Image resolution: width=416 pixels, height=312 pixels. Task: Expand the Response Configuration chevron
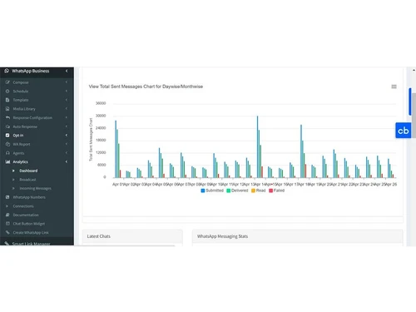[x=67, y=117]
